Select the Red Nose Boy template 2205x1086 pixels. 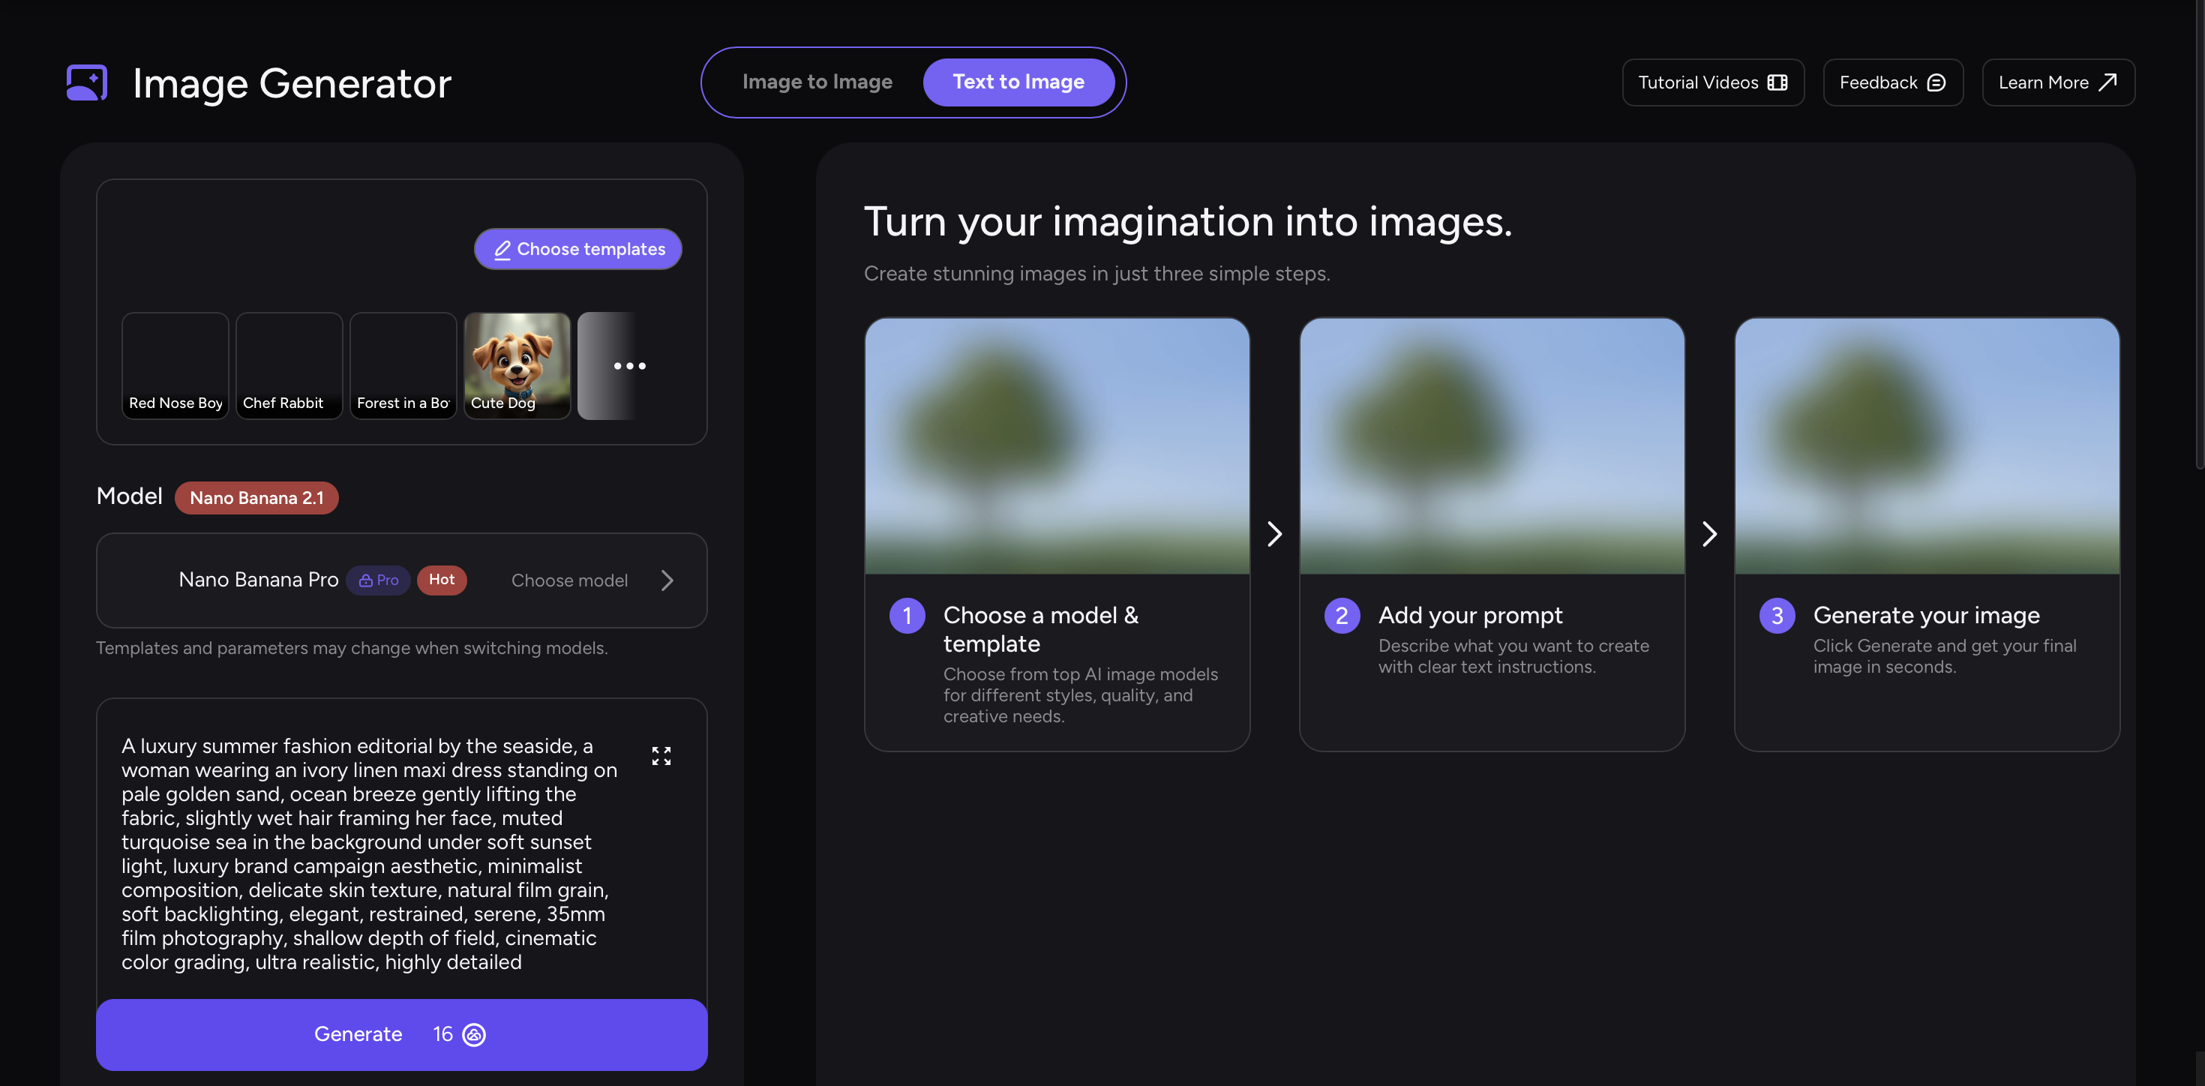[175, 365]
